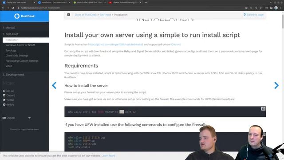The image size is (284, 160).
Task: Click 'sudo ufw enable' code line
Action: pyautogui.click(x=79, y=147)
